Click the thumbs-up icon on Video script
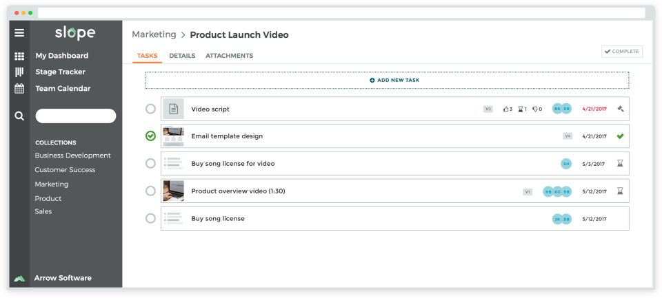The height and width of the screenshot is (298, 662). coord(505,109)
